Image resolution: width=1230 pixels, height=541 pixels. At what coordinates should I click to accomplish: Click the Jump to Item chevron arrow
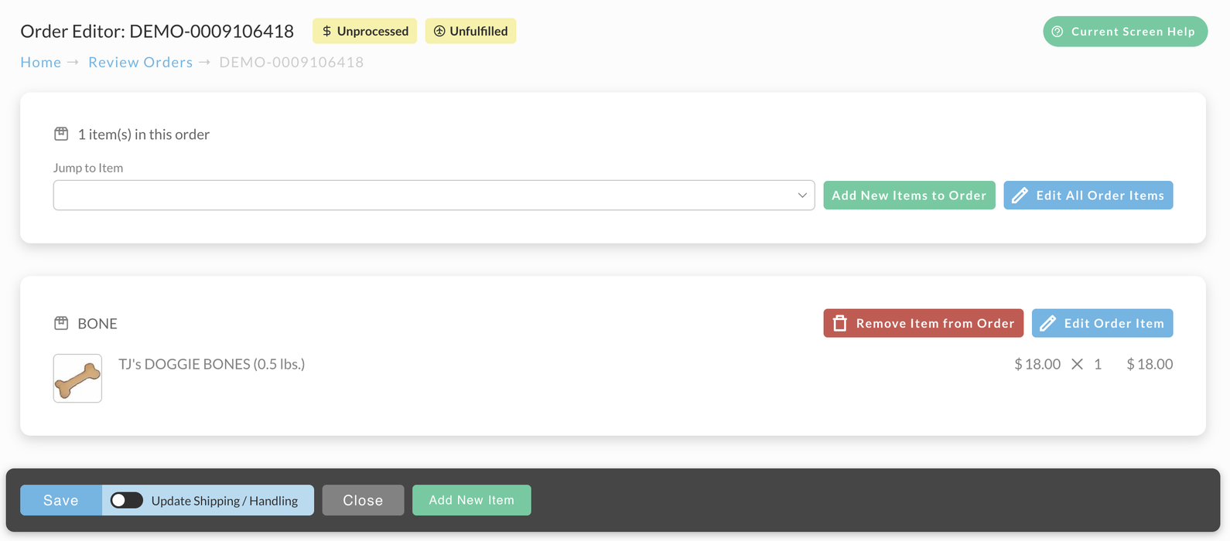(802, 196)
